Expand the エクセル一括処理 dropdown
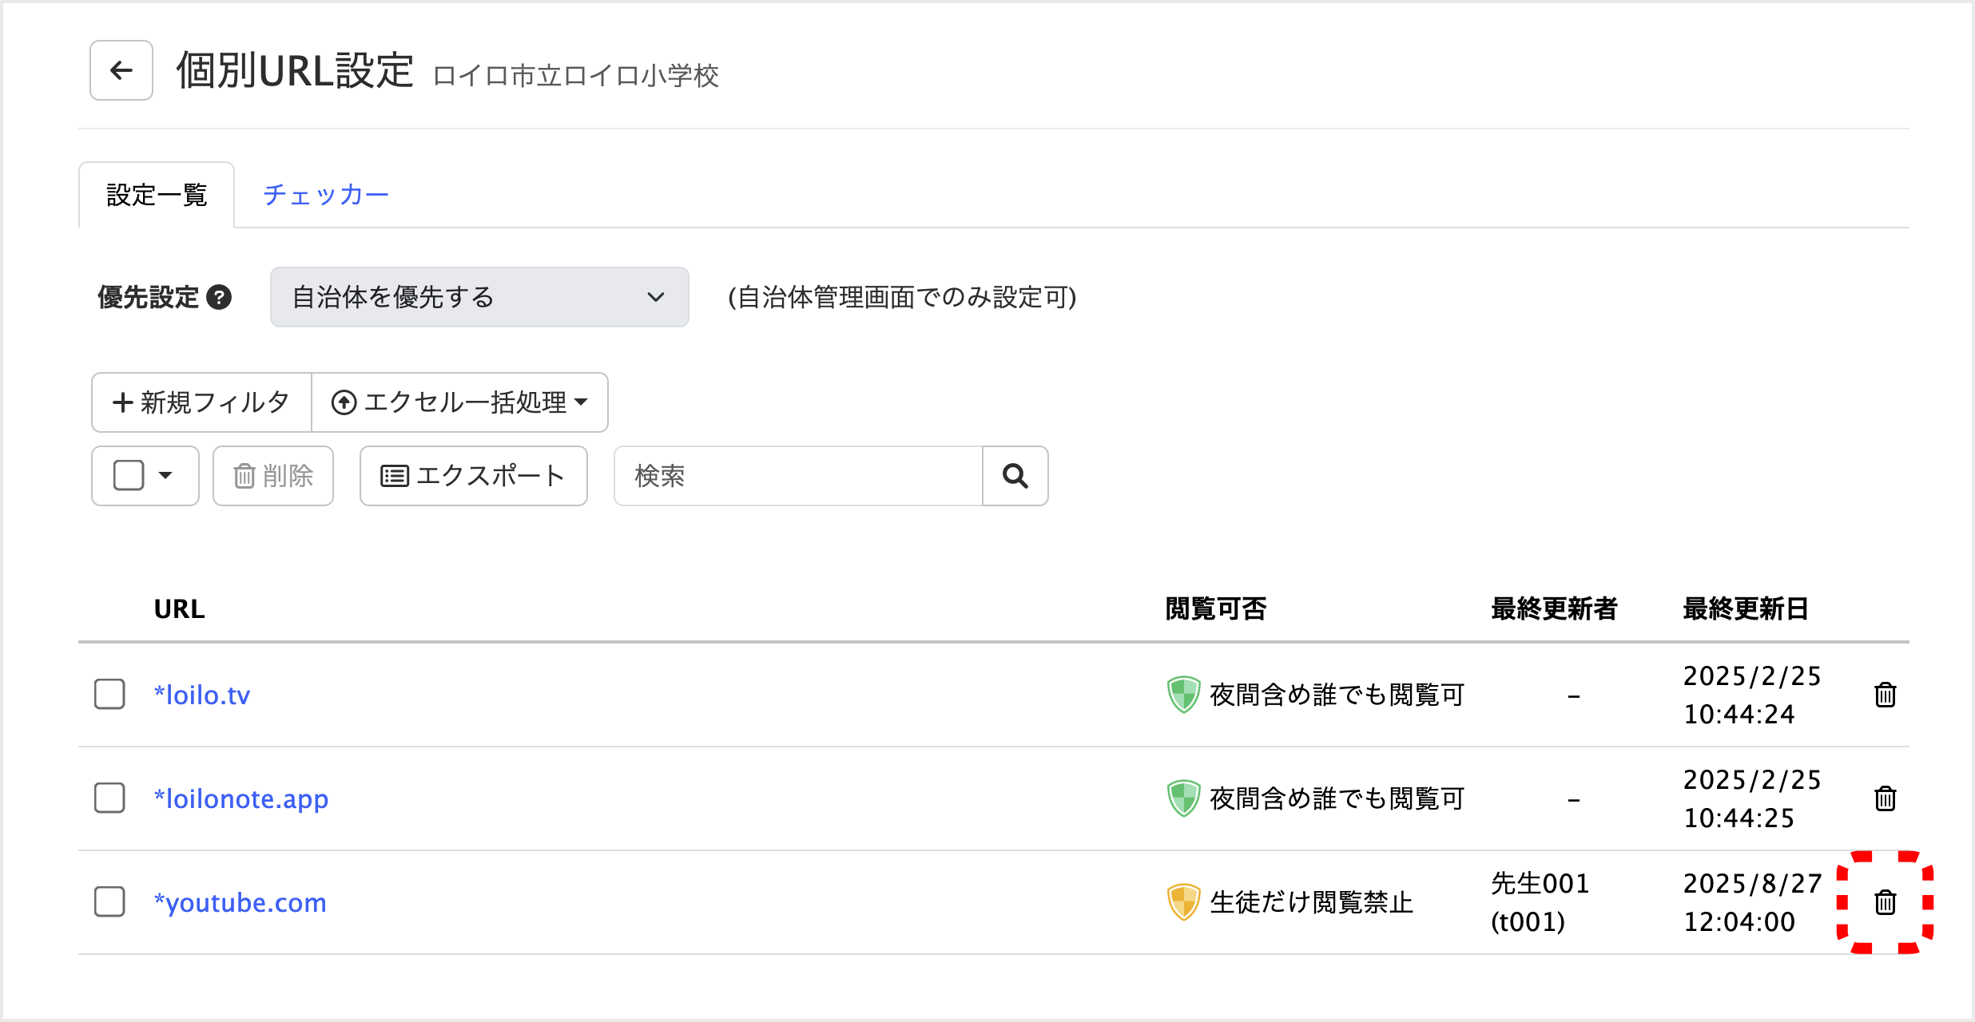This screenshot has height=1022, width=1975. (x=460, y=402)
